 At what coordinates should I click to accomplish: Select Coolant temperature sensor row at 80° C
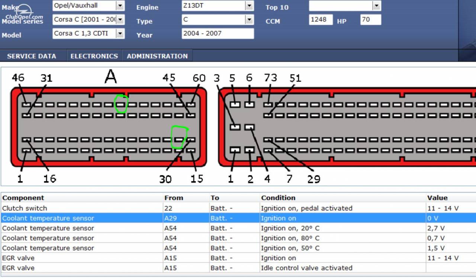click(x=238, y=238)
